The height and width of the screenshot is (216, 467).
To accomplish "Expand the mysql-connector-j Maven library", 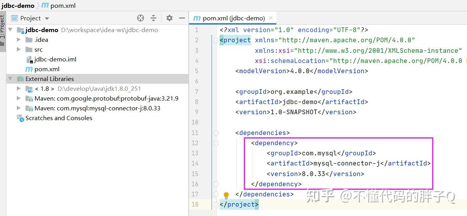I will pos(19,108).
